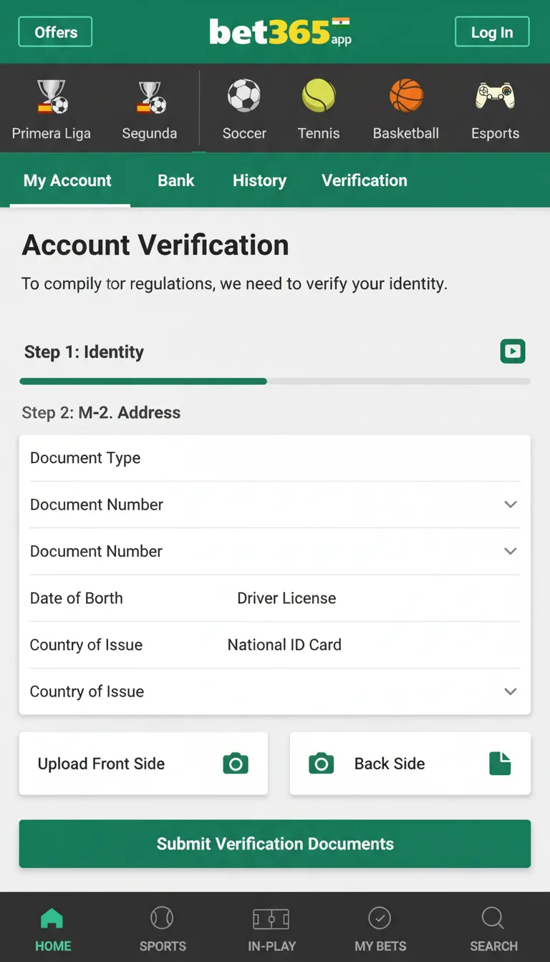Screen dimensions: 550x962
Task: Expand the second Document Number dropdown chevron
Action: [511, 551]
